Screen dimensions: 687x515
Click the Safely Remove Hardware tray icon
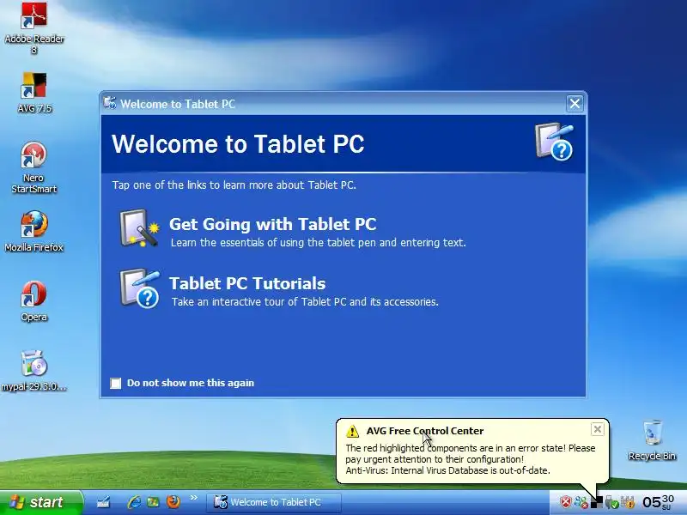pyautogui.click(x=611, y=503)
